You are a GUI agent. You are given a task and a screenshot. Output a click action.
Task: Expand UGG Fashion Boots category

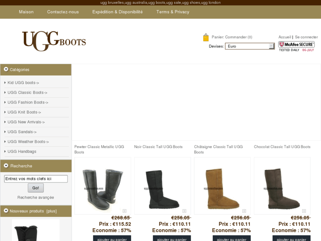tap(28, 102)
